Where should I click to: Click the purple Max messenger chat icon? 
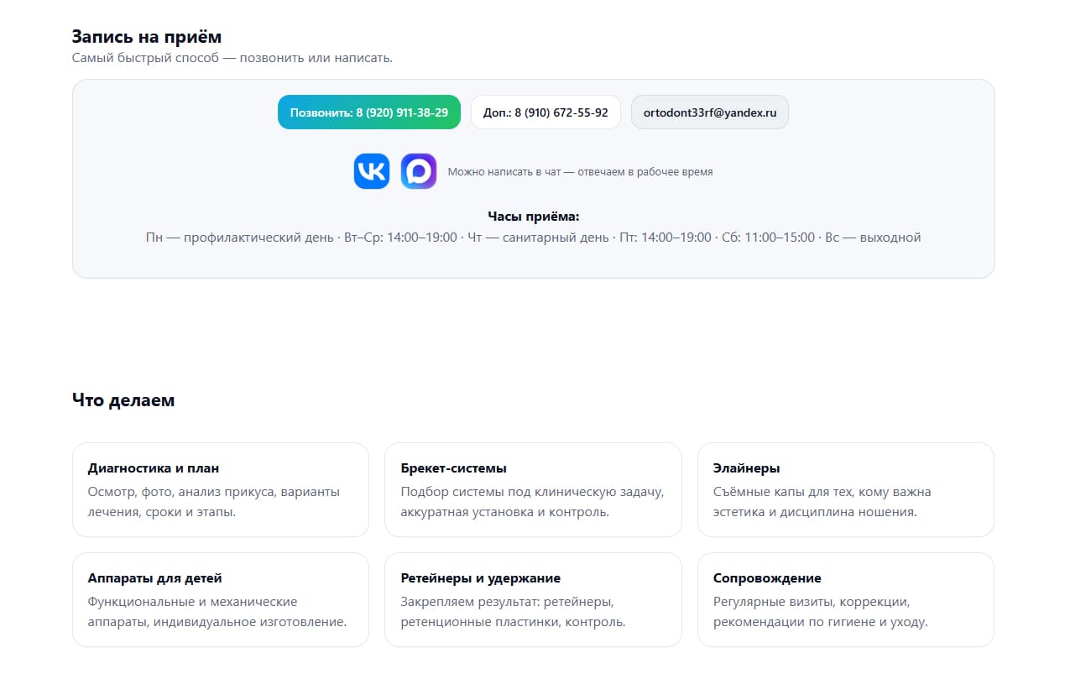coord(418,171)
